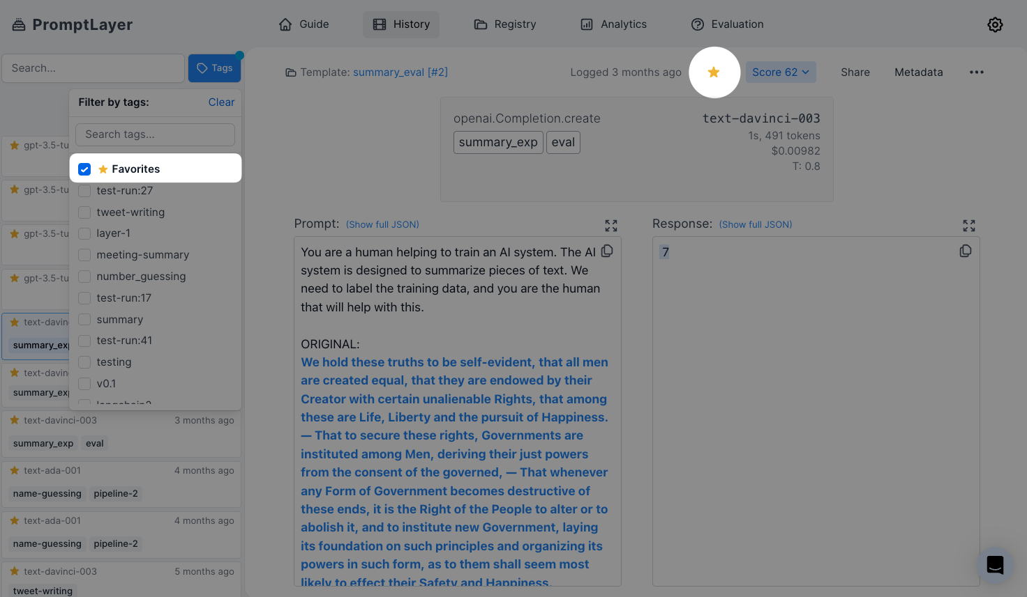Viewport: 1027px width, 597px height.
Task: Check the test-run:17 tag filter
Action: point(84,298)
